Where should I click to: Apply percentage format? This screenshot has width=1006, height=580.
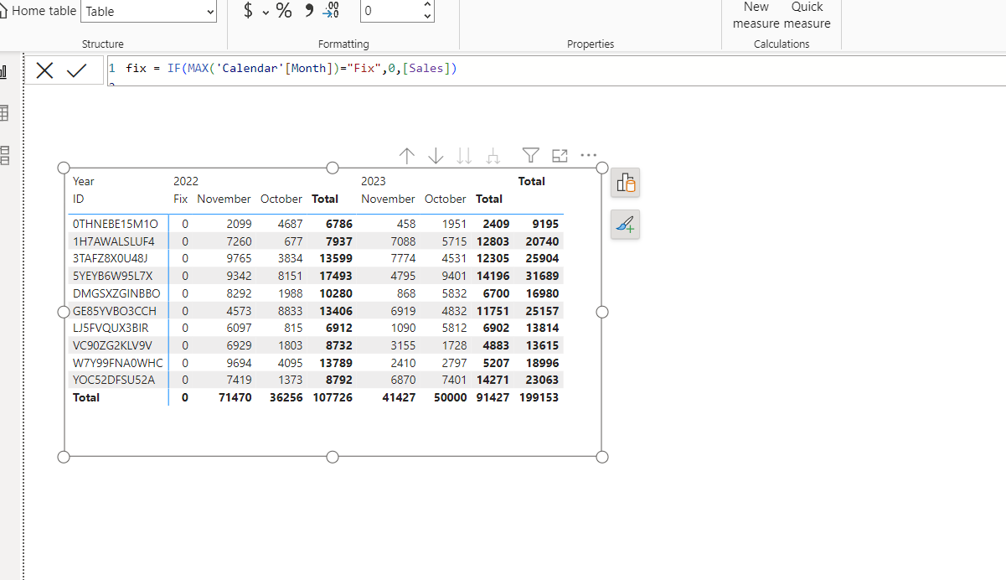(x=284, y=11)
